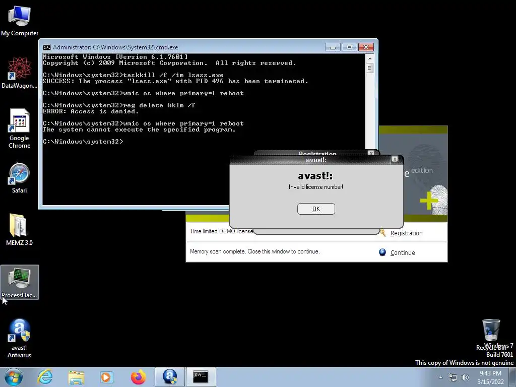Maximize the cmd.exe window
Image resolution: width=516 pixels, height=387 pixels.
349,47
